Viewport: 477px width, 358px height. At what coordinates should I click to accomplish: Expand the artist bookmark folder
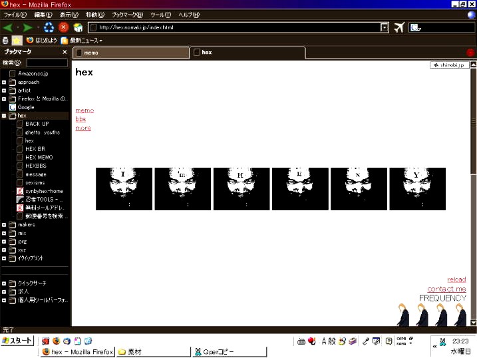pos(4,90)
